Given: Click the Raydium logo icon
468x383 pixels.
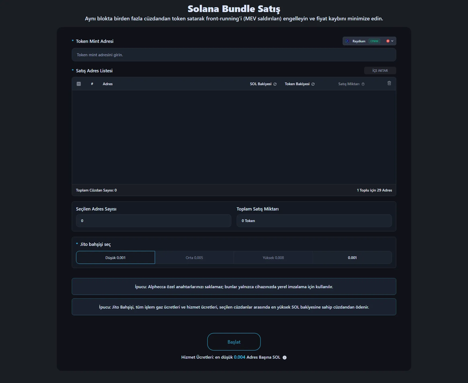Looking at the screenshot, I should [x=347, y=41].
